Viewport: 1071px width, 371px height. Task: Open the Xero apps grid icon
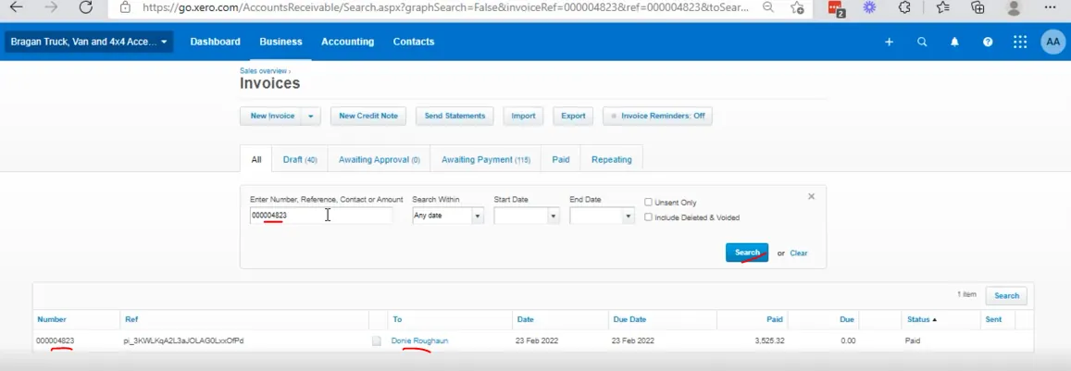(x=1020, y=42)
